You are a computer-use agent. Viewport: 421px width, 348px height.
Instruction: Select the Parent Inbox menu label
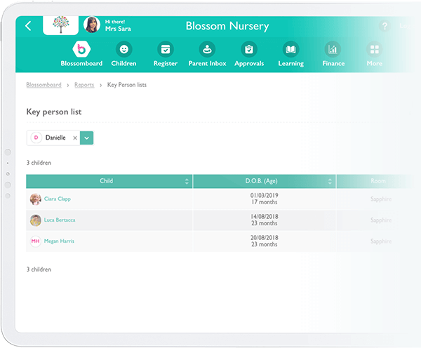pos(207,63)
